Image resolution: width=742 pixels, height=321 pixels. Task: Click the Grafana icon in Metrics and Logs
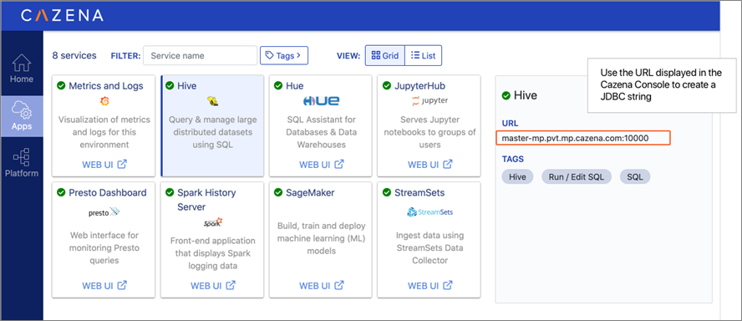pos(104,101)
